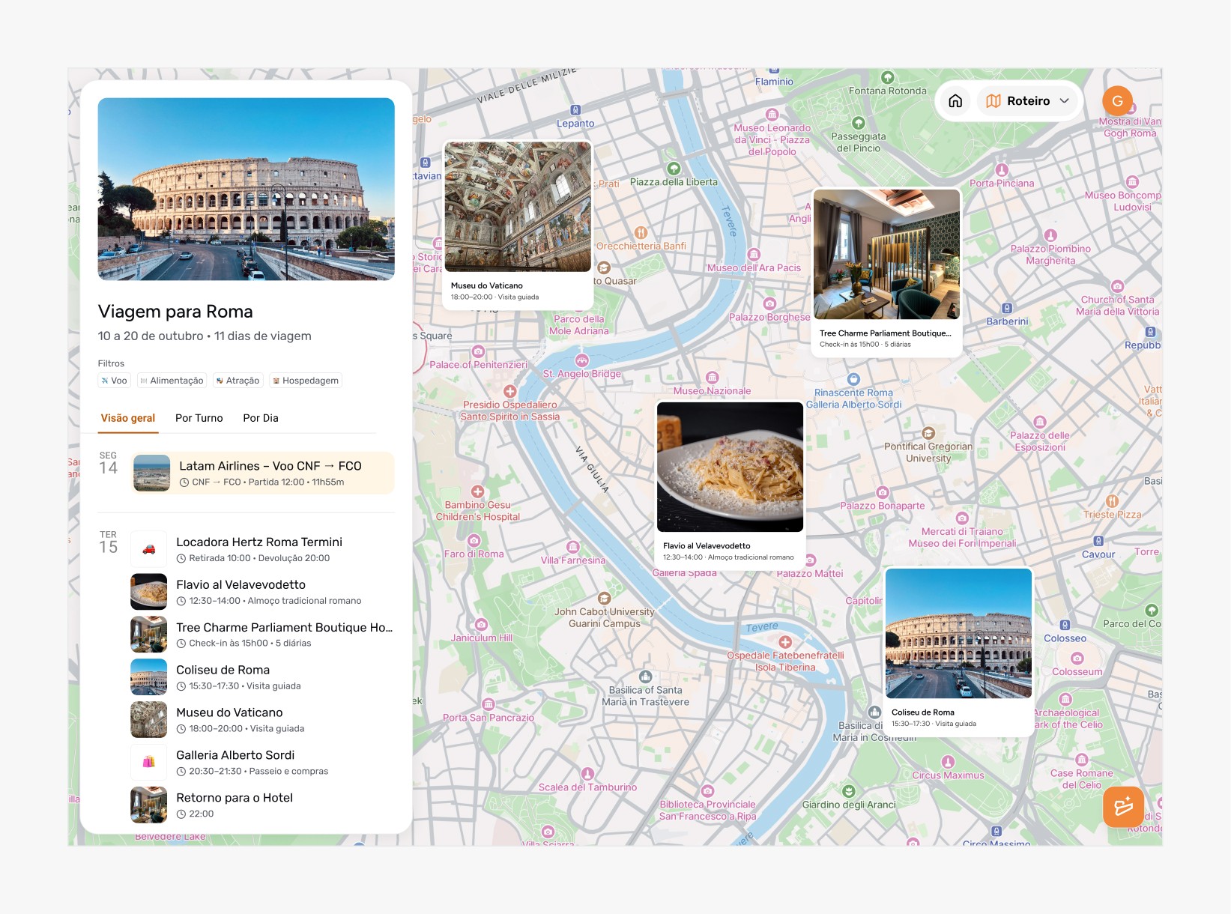Open Museu do Vaticano map card
Viewport: 1231px width, 914px height.
pyautogui.click(x=518, y=223)
